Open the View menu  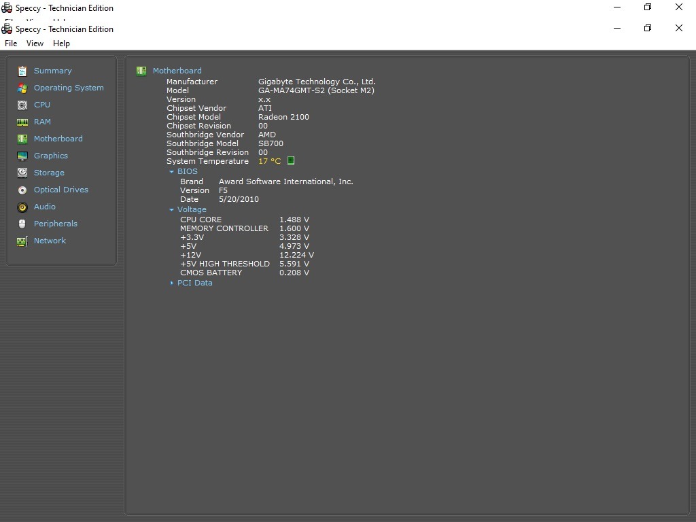click(35, 43)
